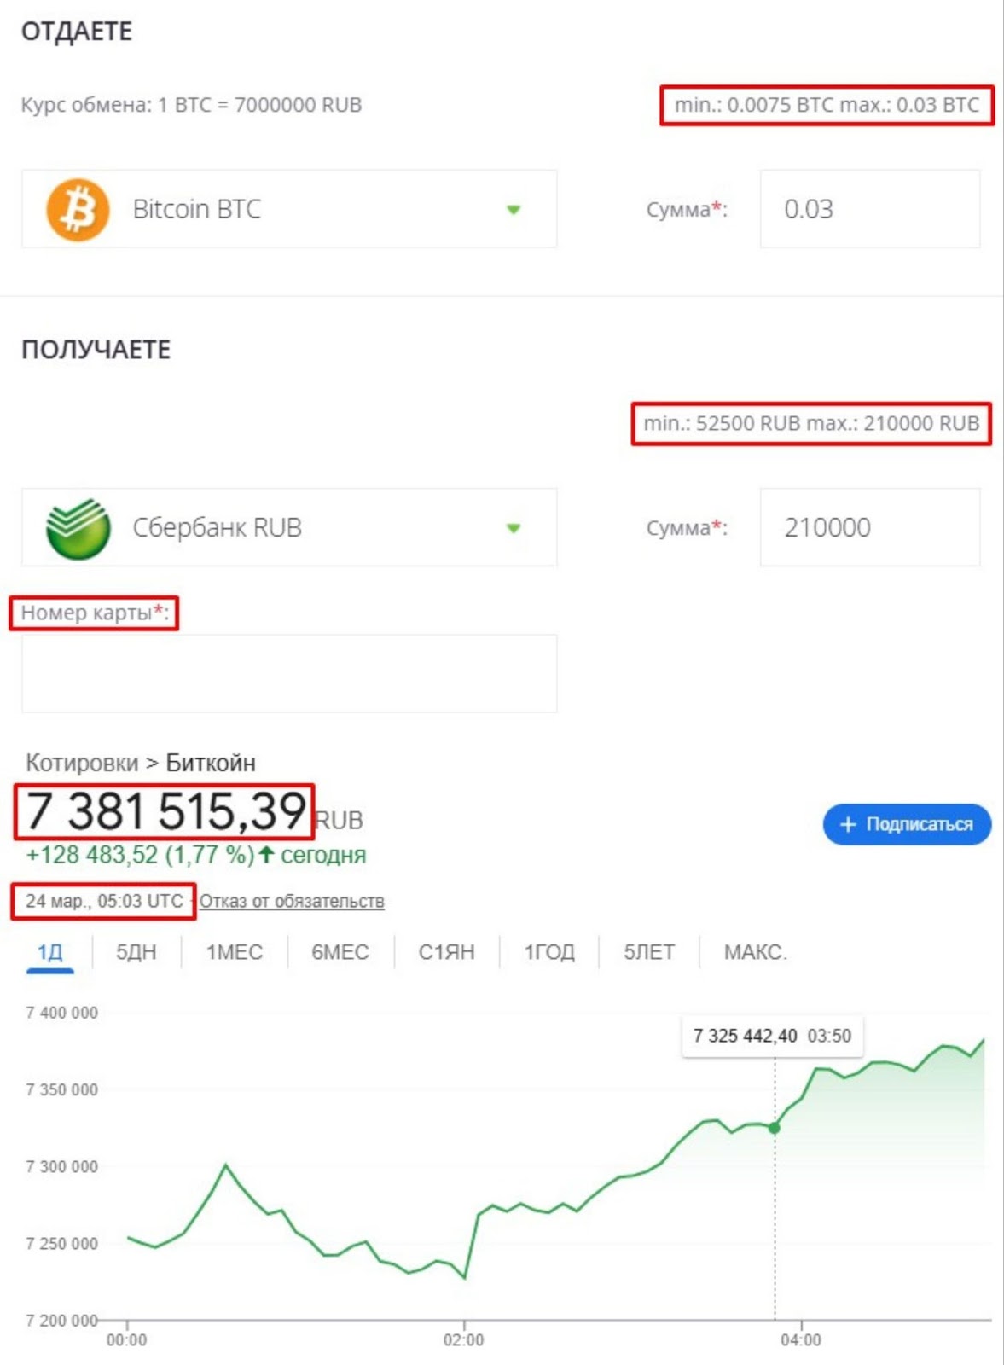Switch to МАКС. chart range

[755, 952]
